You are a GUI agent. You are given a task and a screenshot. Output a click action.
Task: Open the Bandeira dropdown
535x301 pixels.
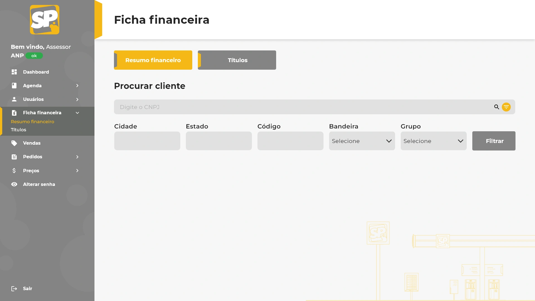click(x=362, y=141)
